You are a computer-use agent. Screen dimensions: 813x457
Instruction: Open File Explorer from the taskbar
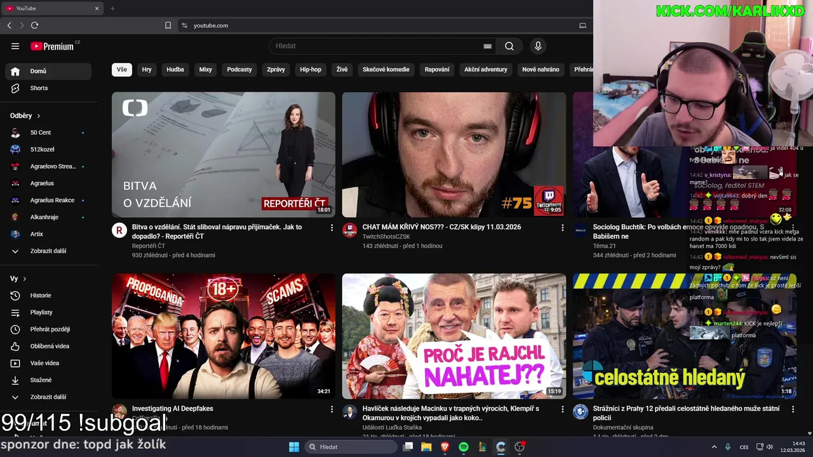click(x=426, y=447)
